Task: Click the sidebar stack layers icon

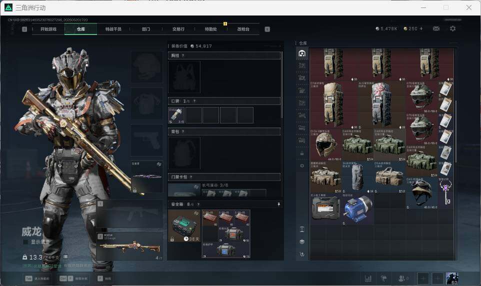Action: click(x=302, y=242)
